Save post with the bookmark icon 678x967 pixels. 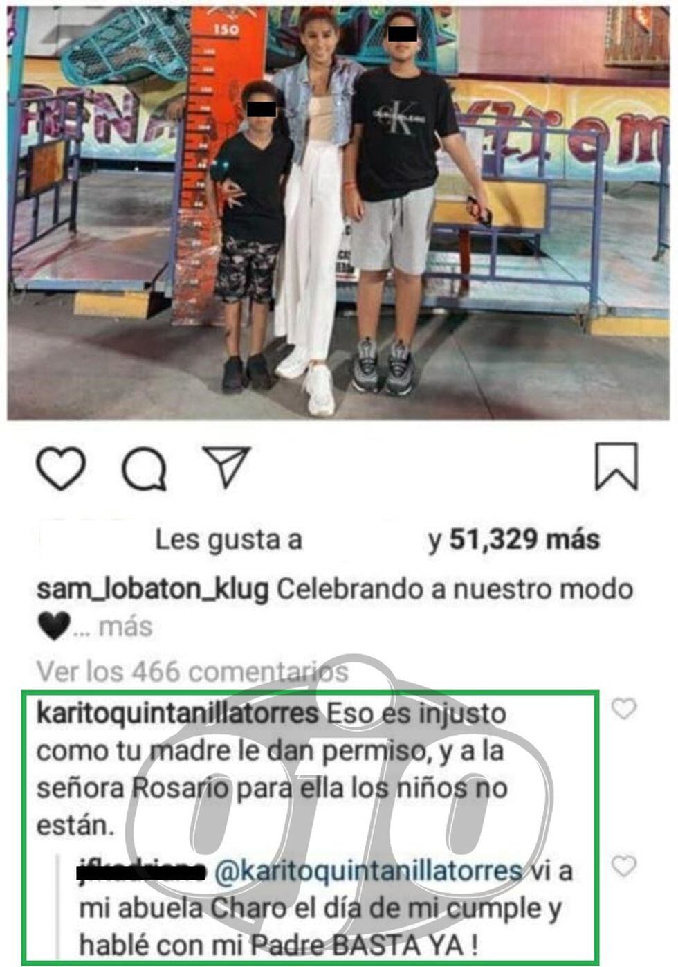pos(616,467)
